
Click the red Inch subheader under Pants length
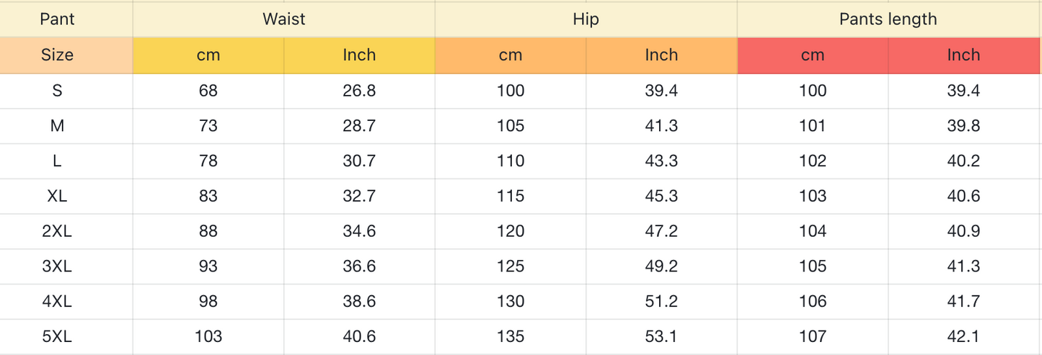[x=963, y=55]
